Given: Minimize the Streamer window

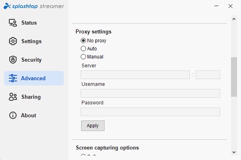Looking at the screenshot, I should (x=216, y=6).
